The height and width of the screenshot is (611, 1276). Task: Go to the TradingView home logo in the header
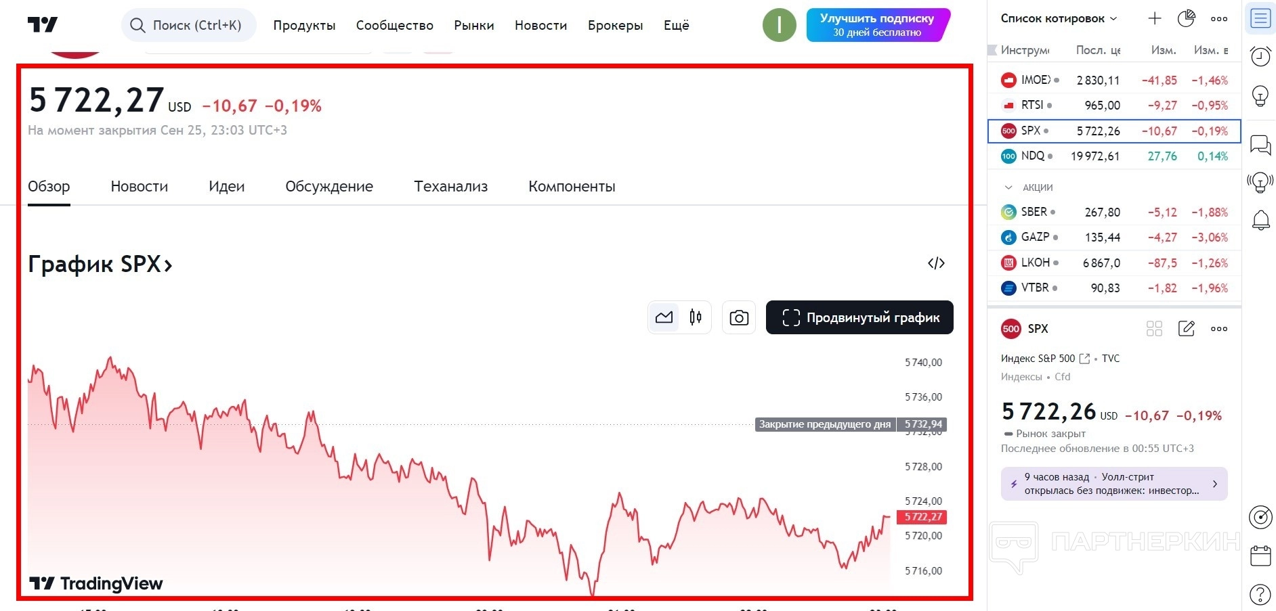click(x=43, y=25)
